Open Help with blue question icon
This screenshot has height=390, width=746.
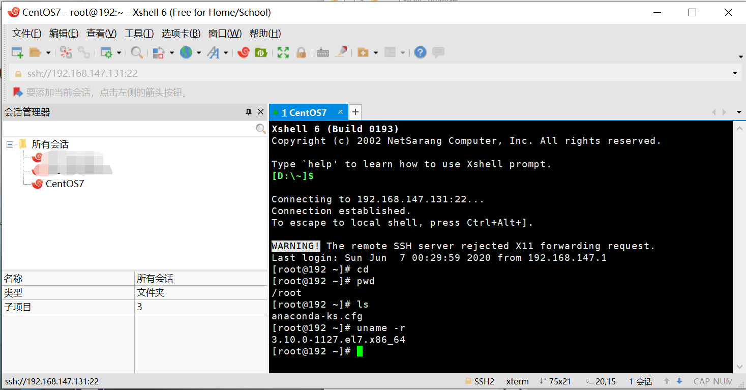(420, 52)
